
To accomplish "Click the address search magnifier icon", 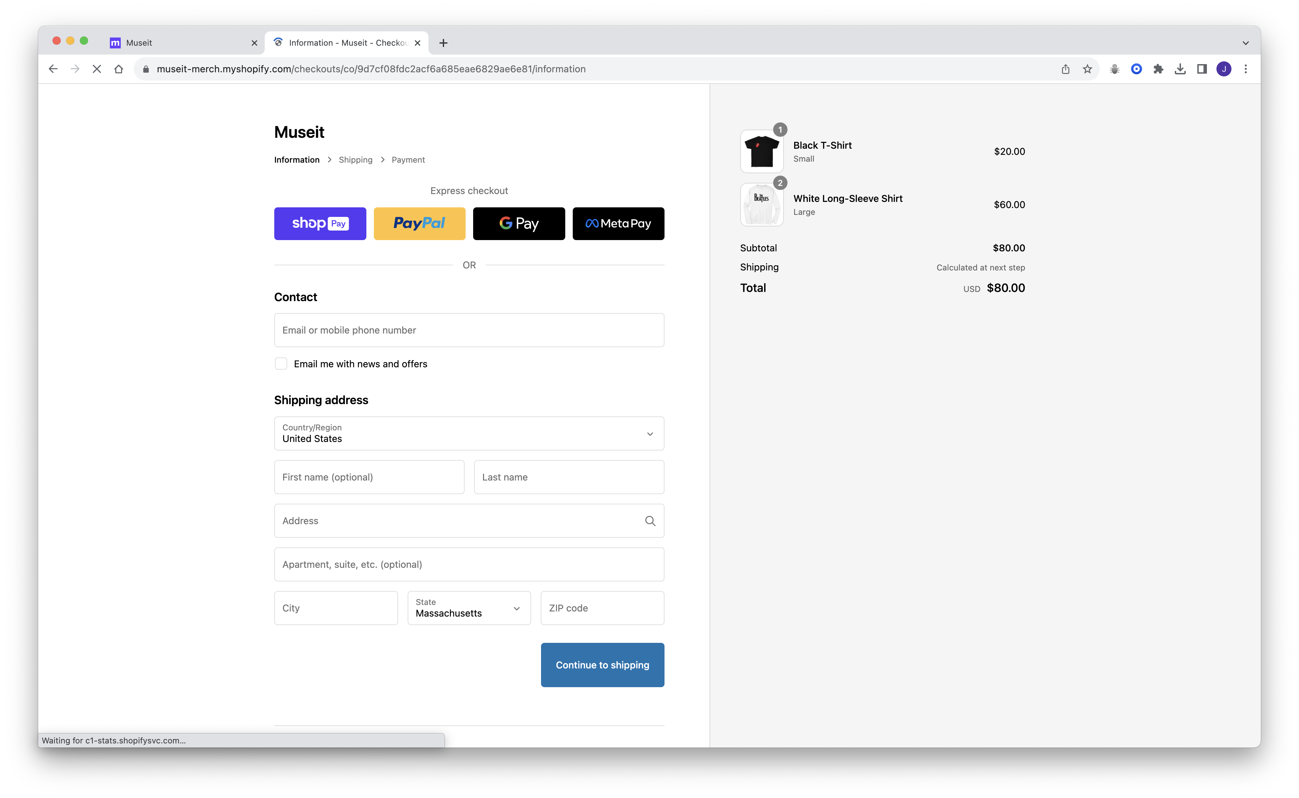I will click(x=650, y=521).
